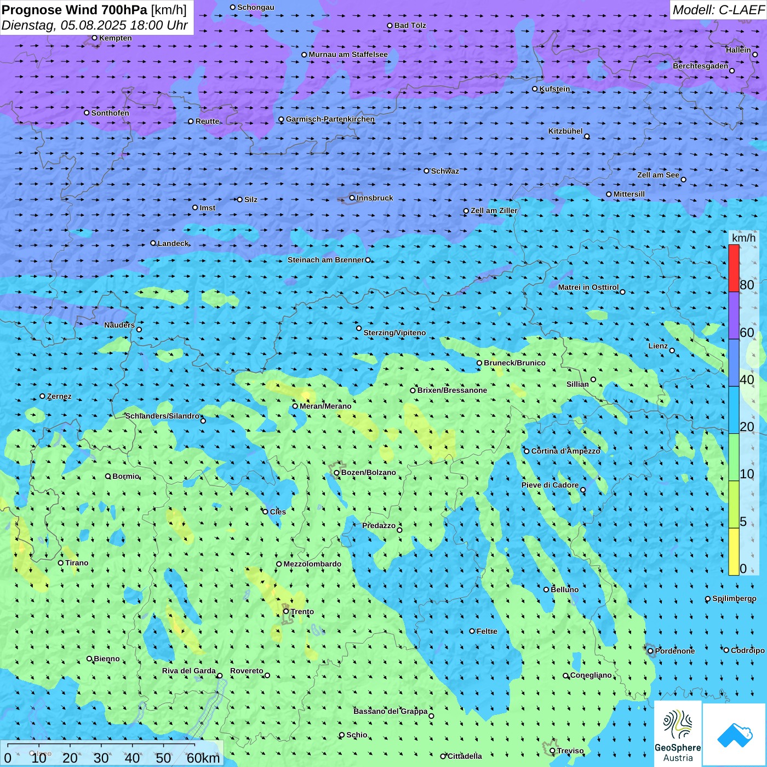Click the blue house-cloud logo
The width and height of the screenshot is (767, 767).
[x=735, y=735]
